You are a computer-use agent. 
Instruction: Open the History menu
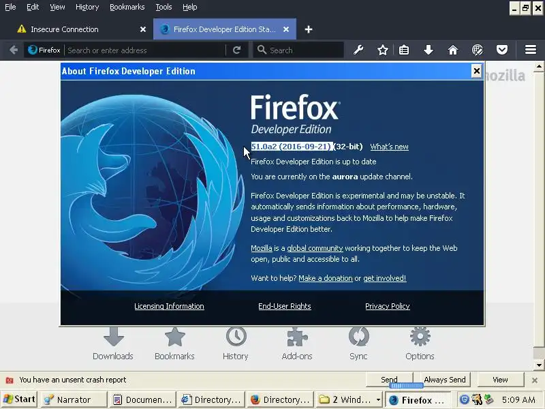click(x=87, y=7)
